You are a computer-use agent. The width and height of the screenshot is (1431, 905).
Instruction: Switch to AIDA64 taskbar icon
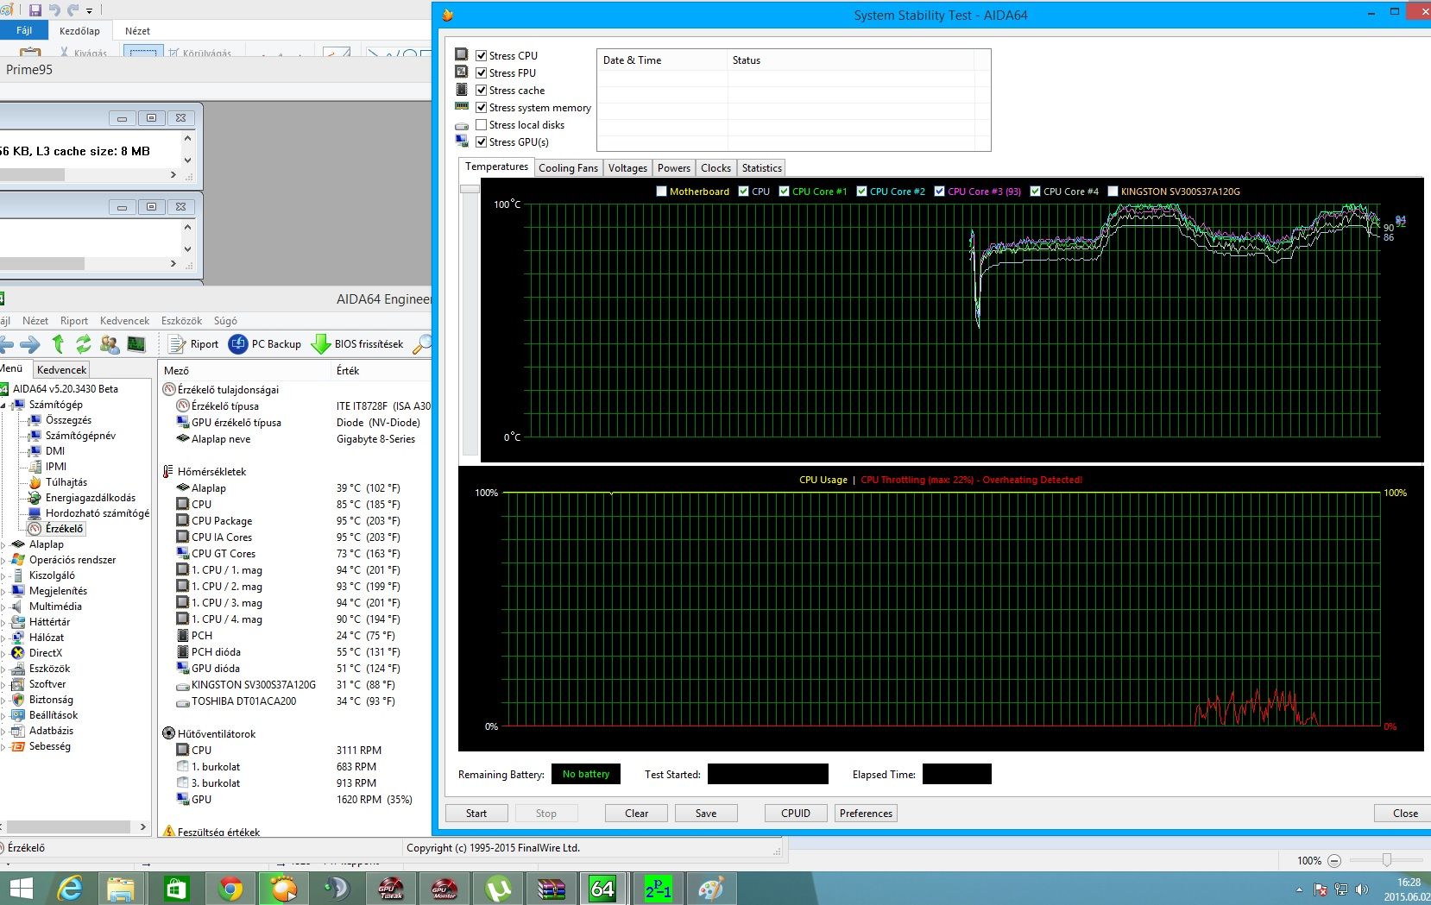(602, 889)
